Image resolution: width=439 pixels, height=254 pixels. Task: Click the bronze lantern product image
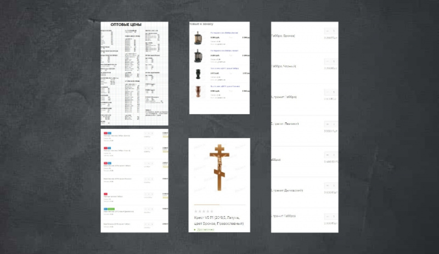[199, 38]
